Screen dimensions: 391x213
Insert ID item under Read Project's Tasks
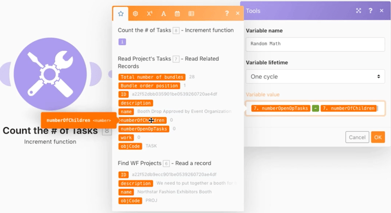[124, 94]
